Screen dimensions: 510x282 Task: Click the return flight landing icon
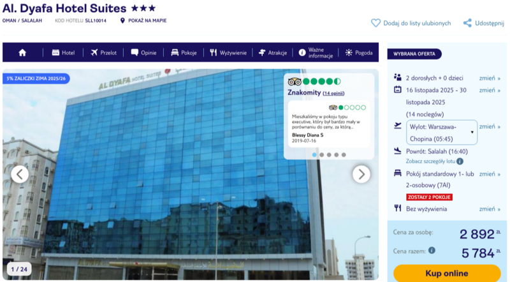pos(397,151)
